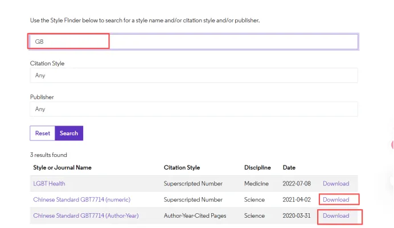Click the purple Search button
The image size is (394, 228).
pos(69,133)
